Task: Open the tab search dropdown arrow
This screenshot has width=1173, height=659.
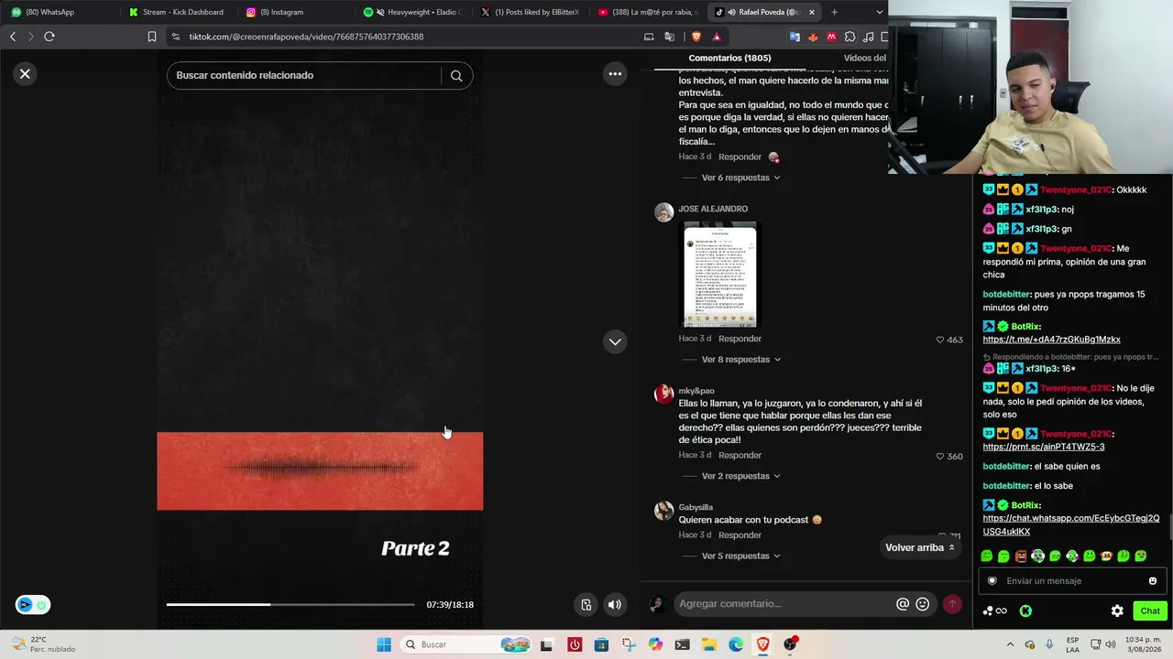Action: [x=880, y=12]
